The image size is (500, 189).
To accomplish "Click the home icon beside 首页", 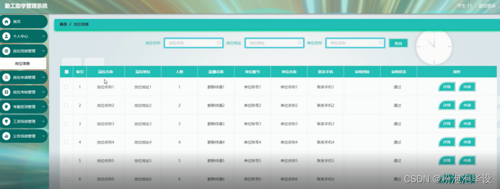I will (x=6, y=21).
